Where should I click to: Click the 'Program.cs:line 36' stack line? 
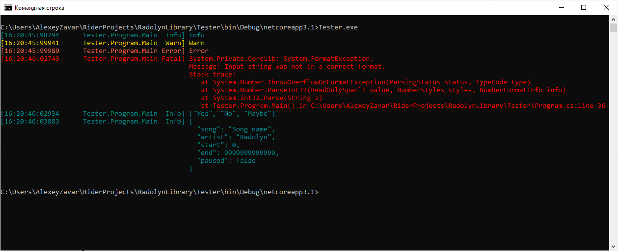pyautogui.click(x=403, y=106)
